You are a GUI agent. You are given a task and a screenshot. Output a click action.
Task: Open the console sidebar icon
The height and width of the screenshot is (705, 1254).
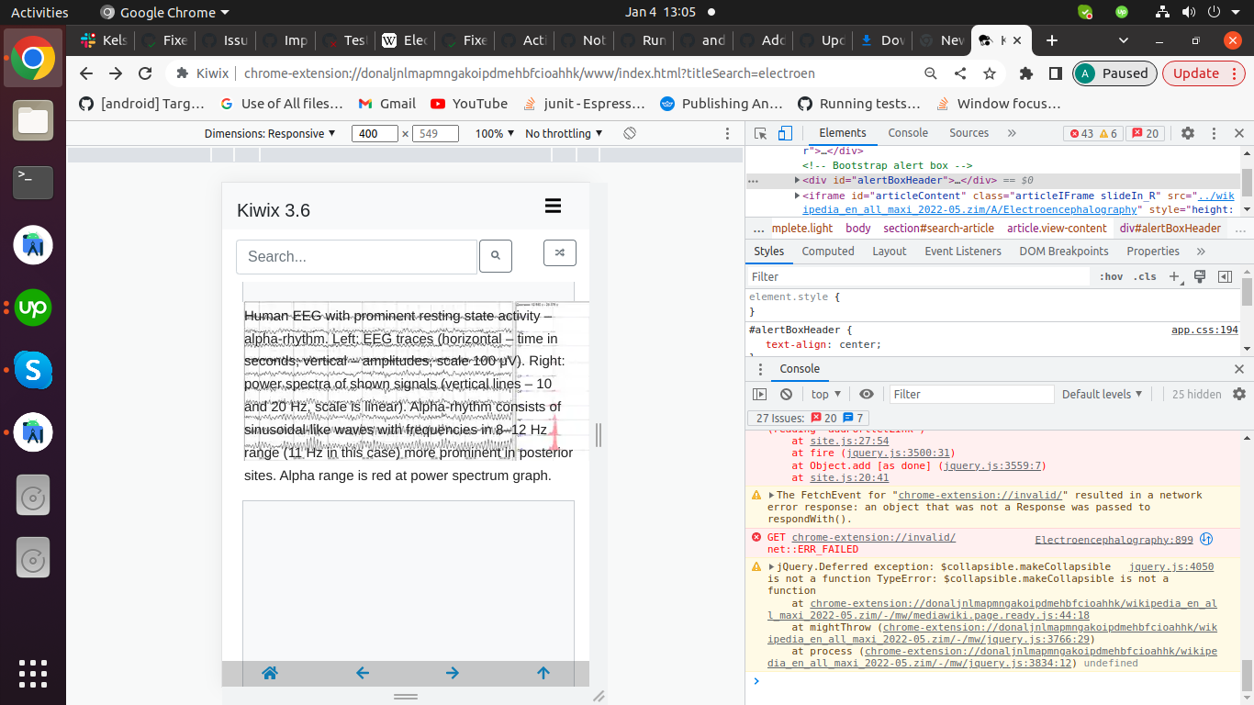coord(759,394)
